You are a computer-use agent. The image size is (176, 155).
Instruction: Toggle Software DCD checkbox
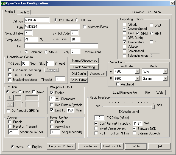point(134,128)
